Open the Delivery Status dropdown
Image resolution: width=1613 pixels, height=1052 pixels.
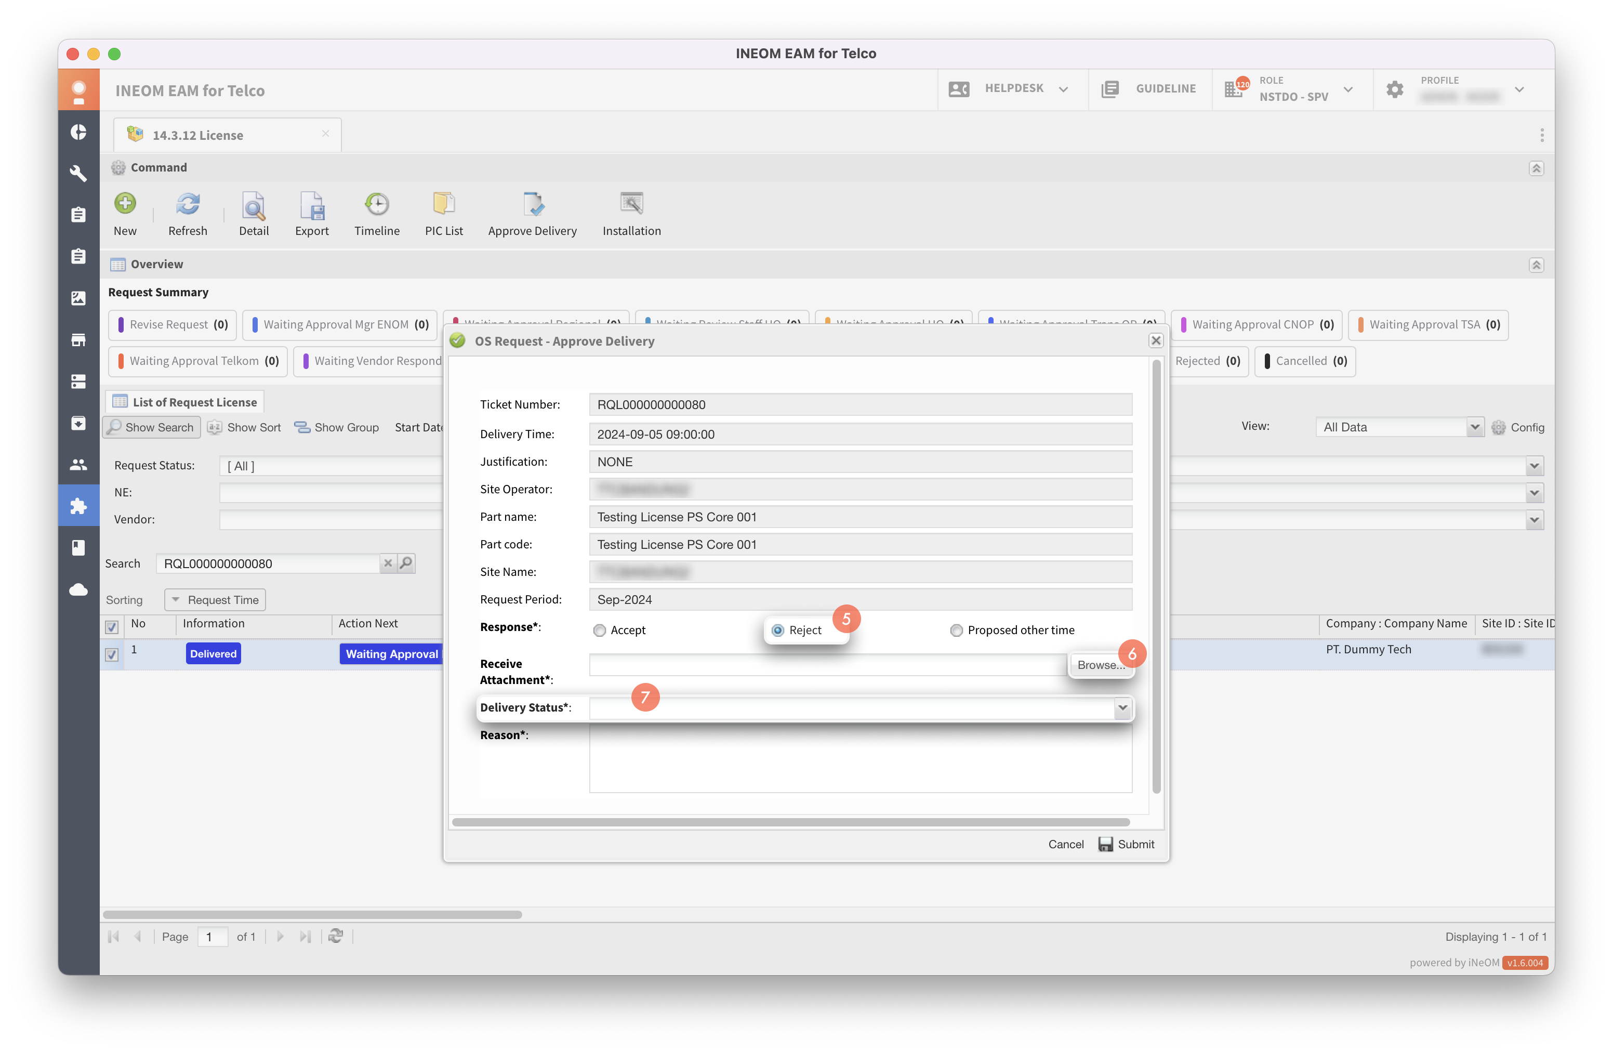click(x=1122, y=708)
